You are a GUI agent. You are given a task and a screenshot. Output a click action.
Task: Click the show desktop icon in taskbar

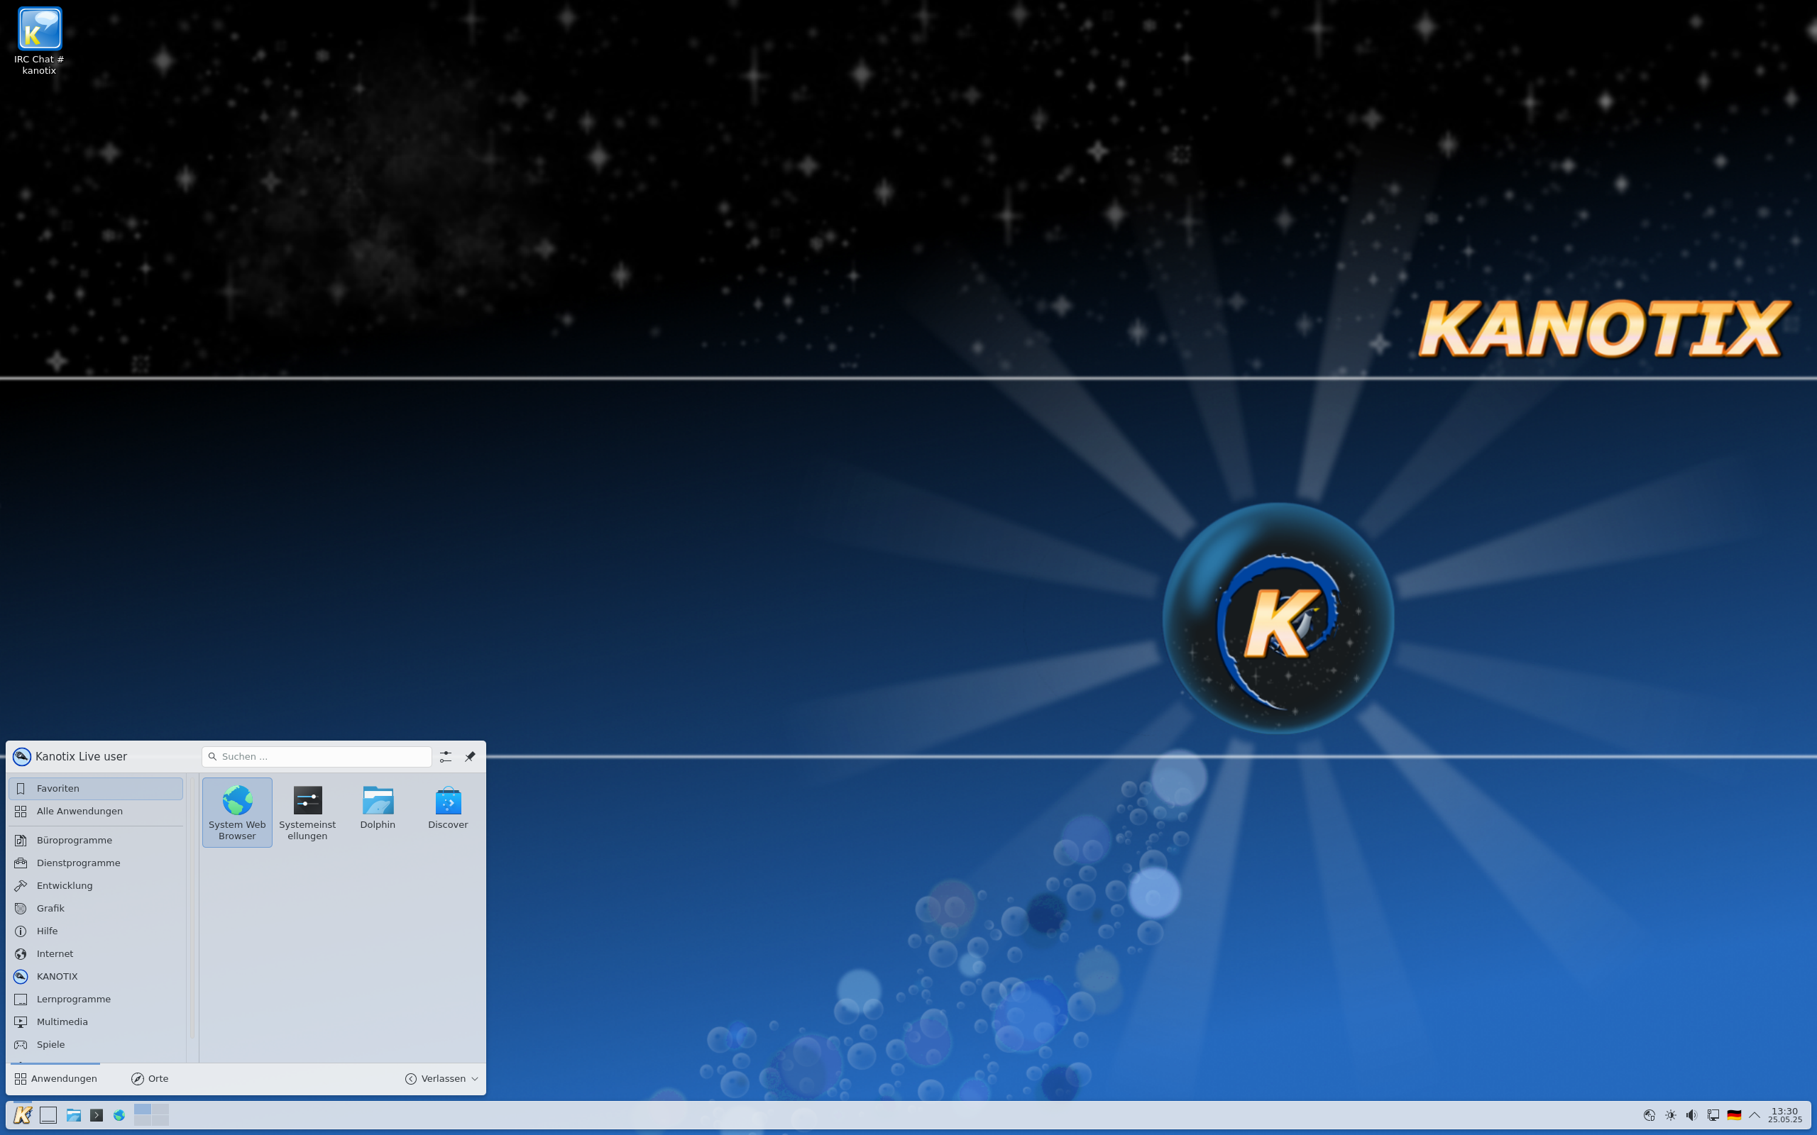click(x=48, y=1114)
